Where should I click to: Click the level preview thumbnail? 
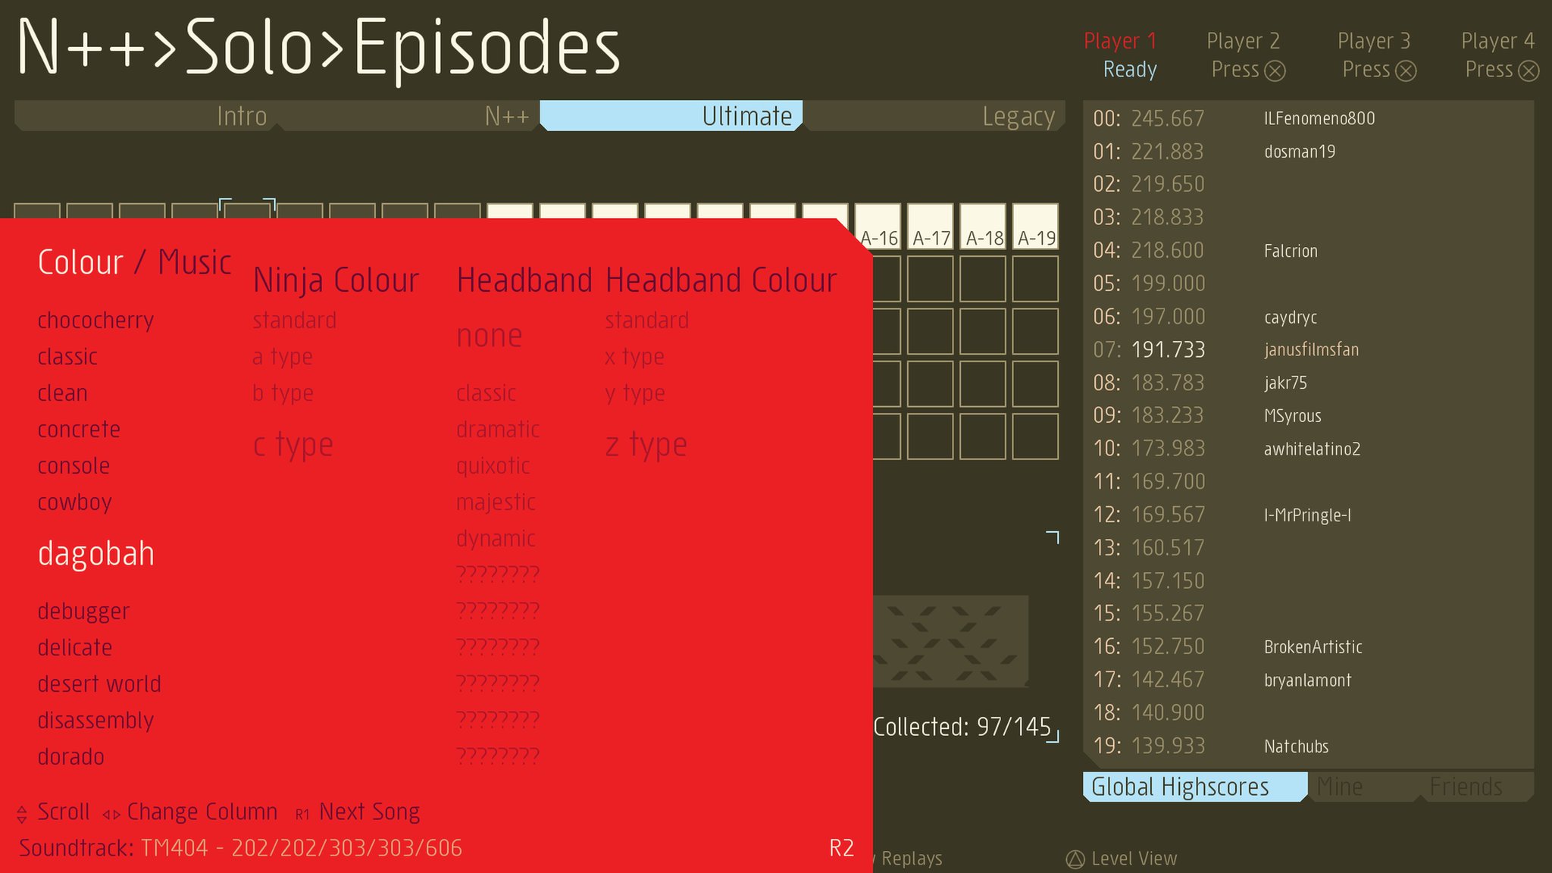[x=951, y=641]
